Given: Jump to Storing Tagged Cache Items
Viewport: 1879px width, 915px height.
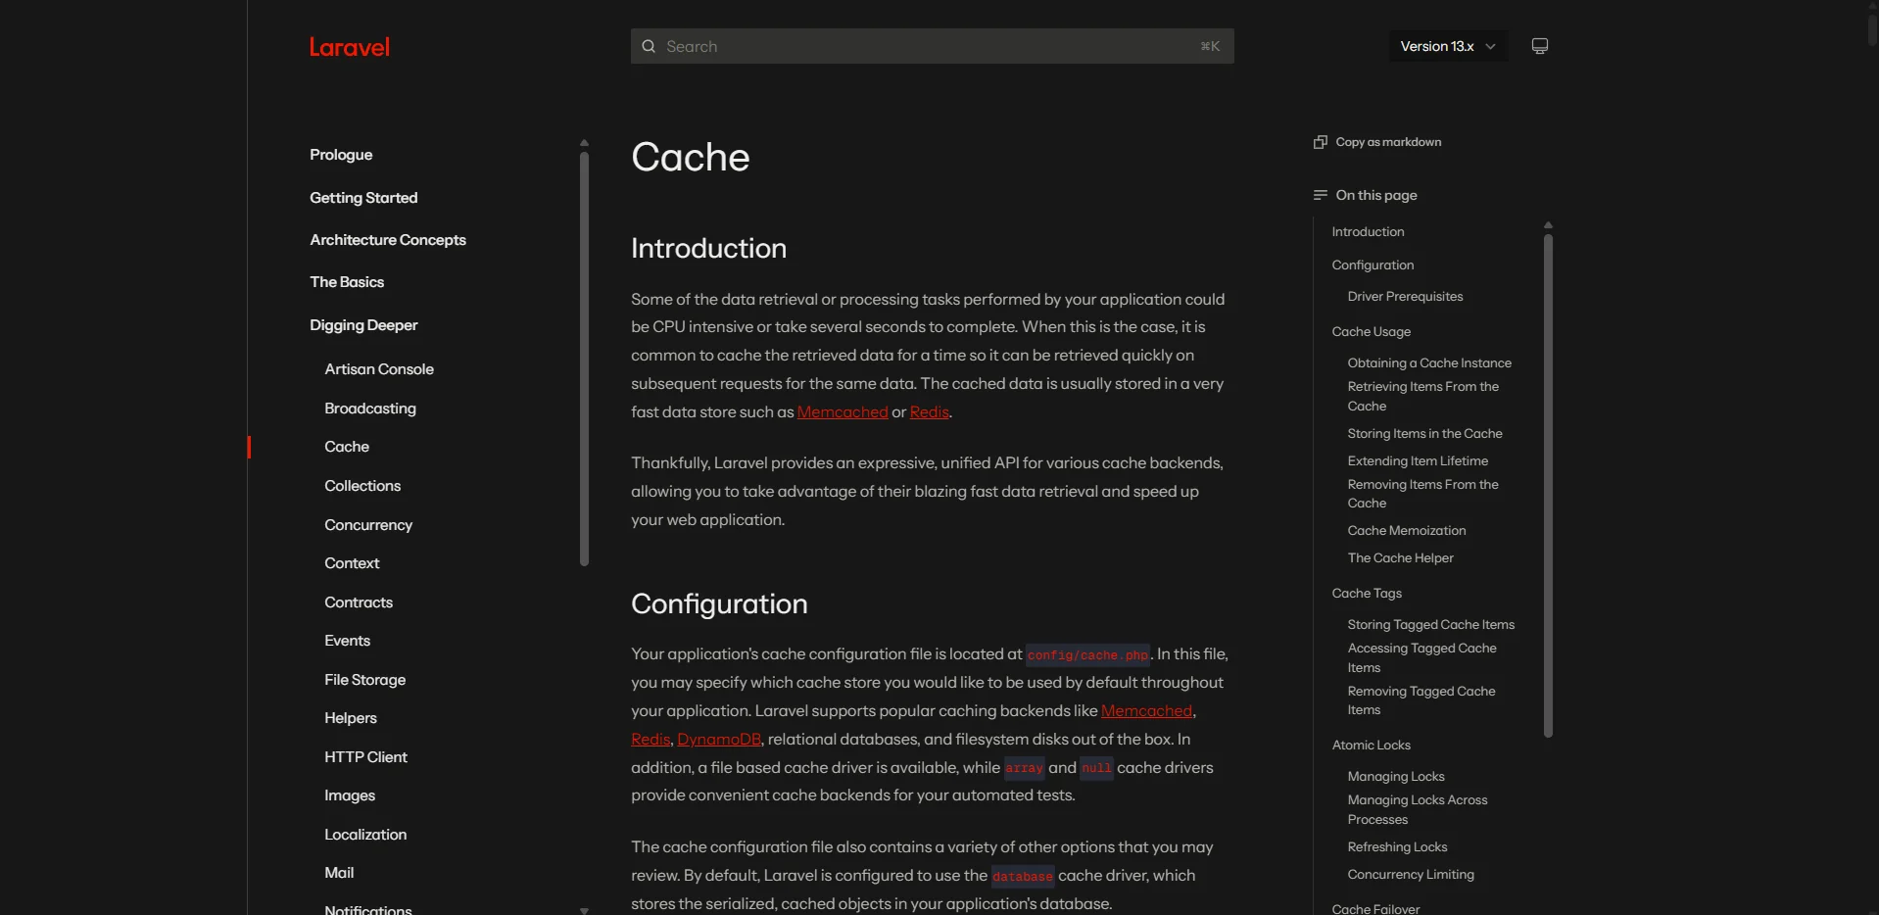Looking at the screenshot, I should click(x=1430, y=625).
